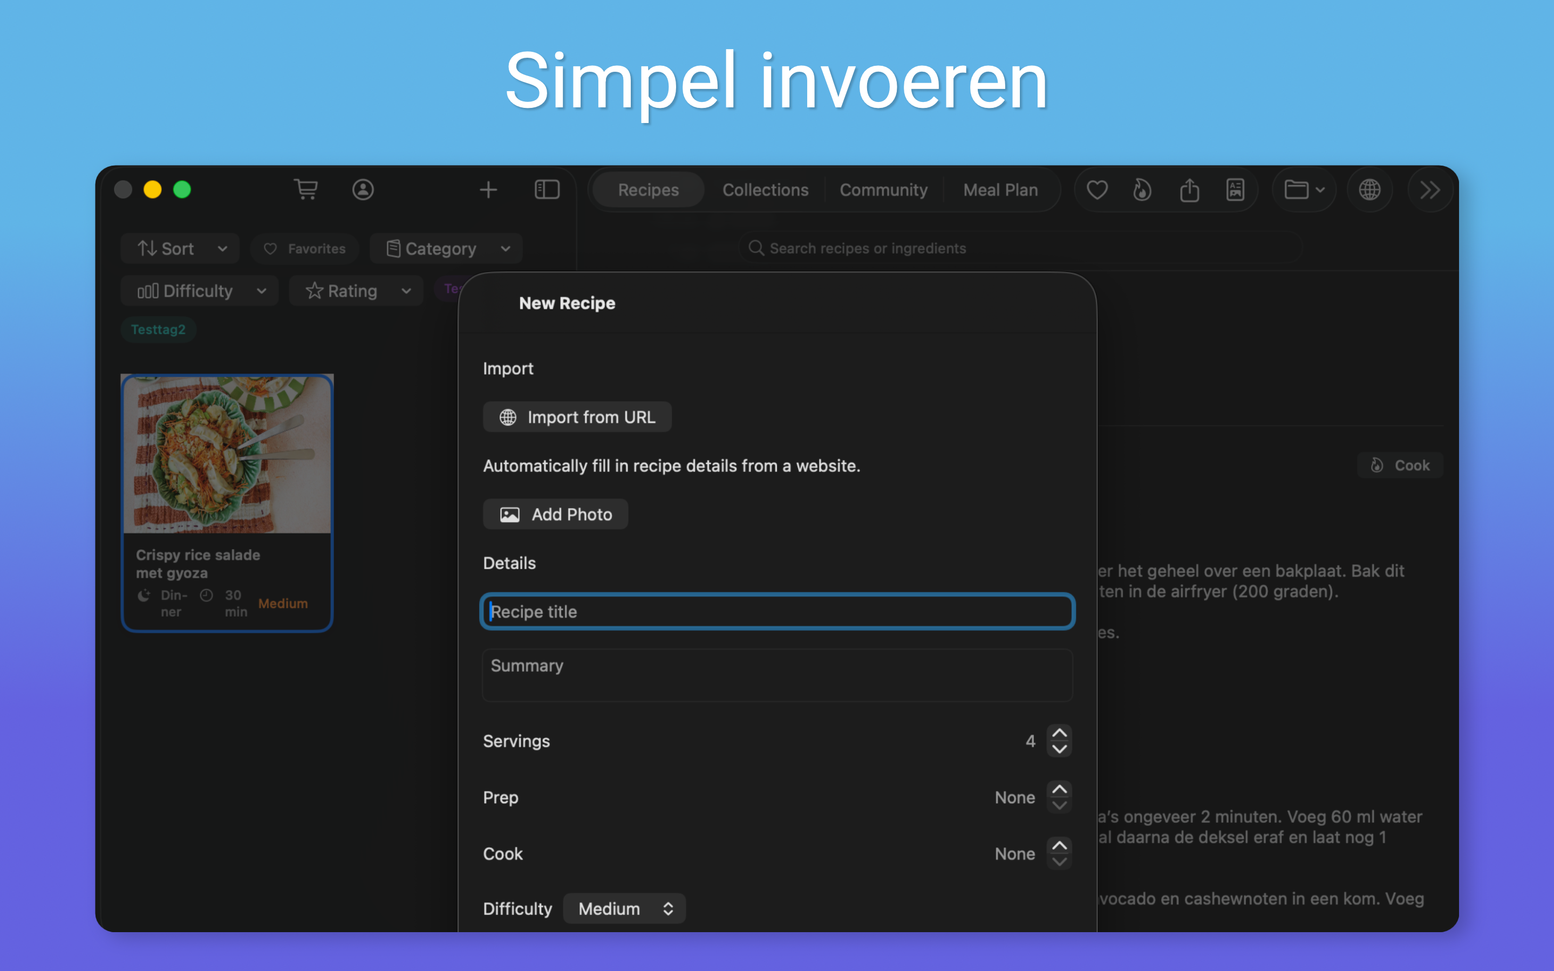Open the Difficulty filter dropdown
This screenshot has height=971, width=1554.
coord(200,291)
